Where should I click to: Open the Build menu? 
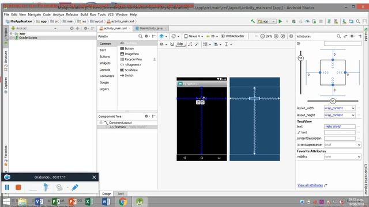84,14
